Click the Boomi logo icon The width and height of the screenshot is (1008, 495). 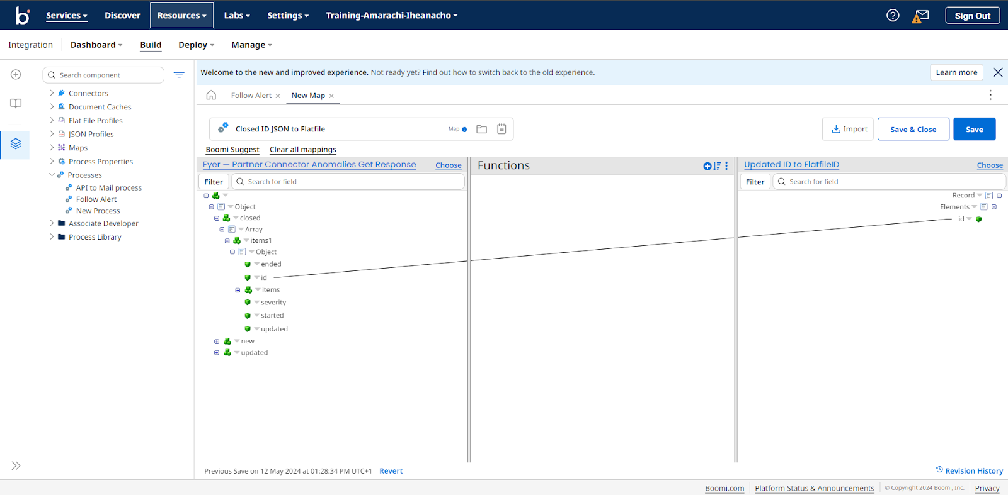tap(23, 15)
